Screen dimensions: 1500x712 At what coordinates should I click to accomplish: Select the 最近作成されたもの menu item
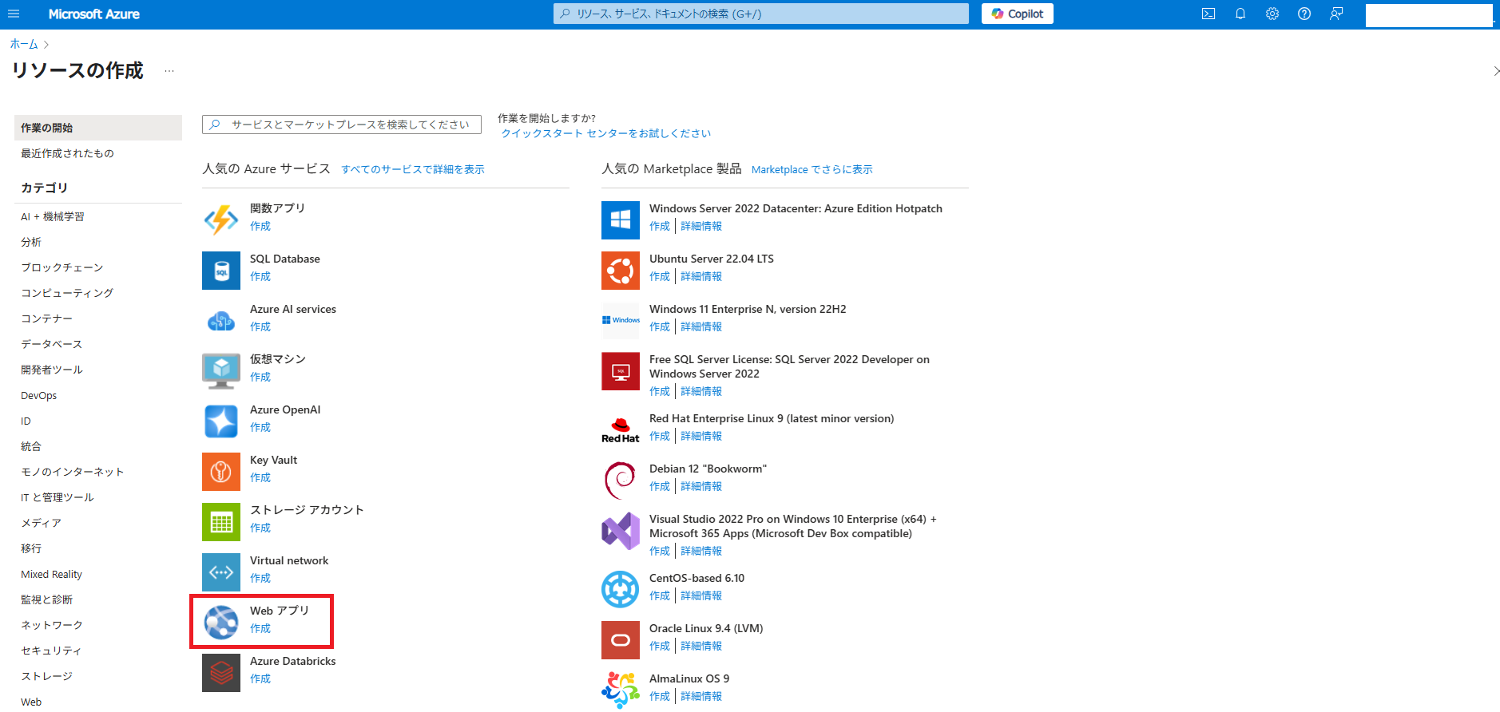67,153
